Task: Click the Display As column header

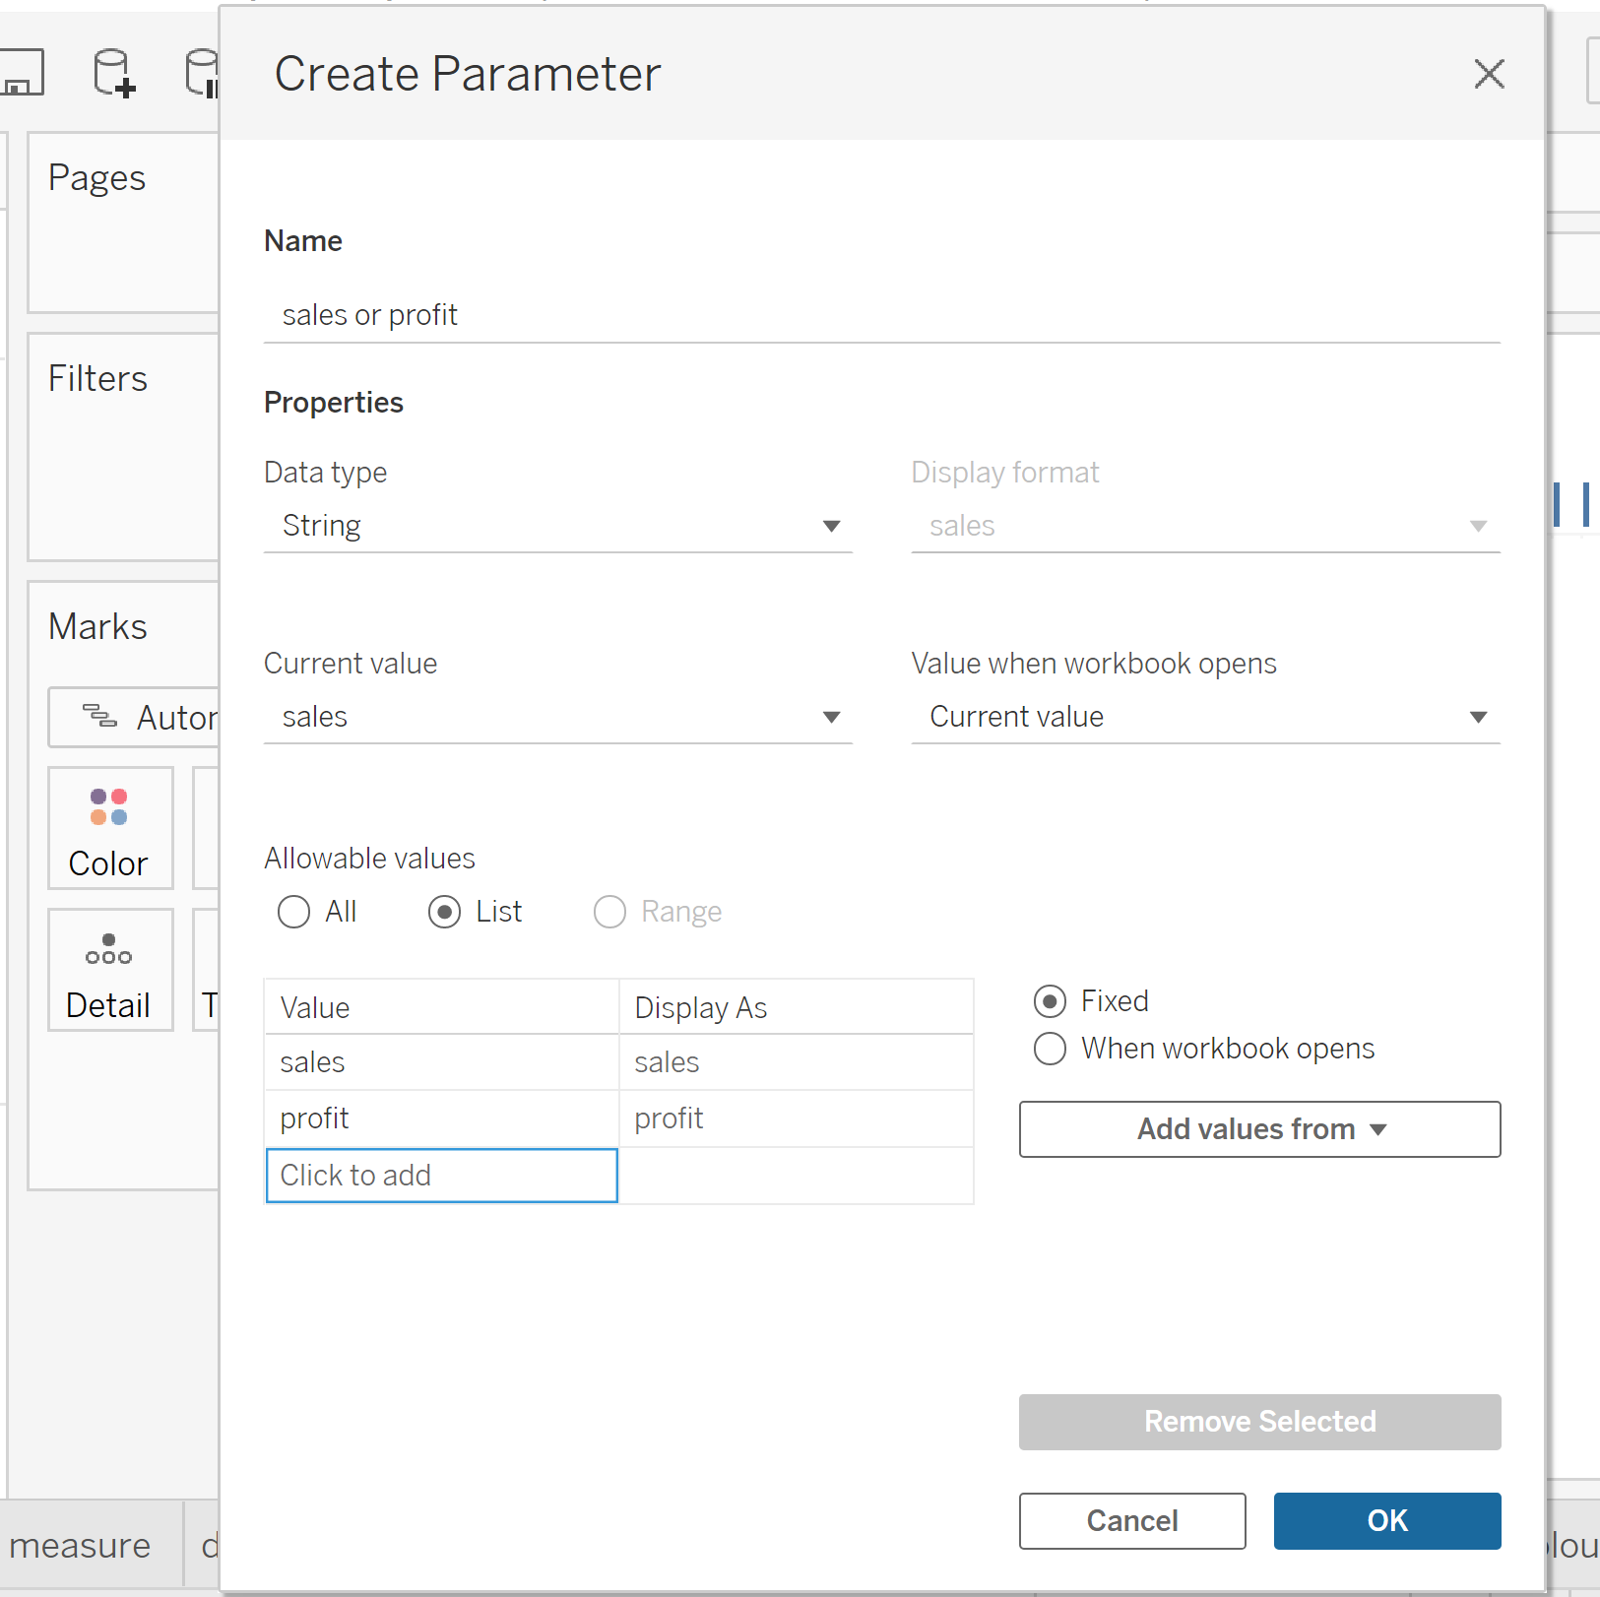Action: pyautogui.click(x=796, y=1007)
